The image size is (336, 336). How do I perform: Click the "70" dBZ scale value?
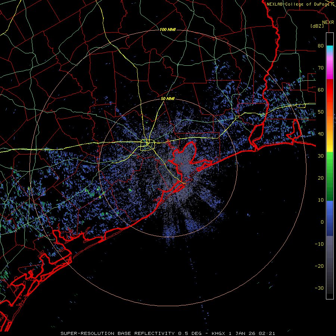tap(321, 68)
